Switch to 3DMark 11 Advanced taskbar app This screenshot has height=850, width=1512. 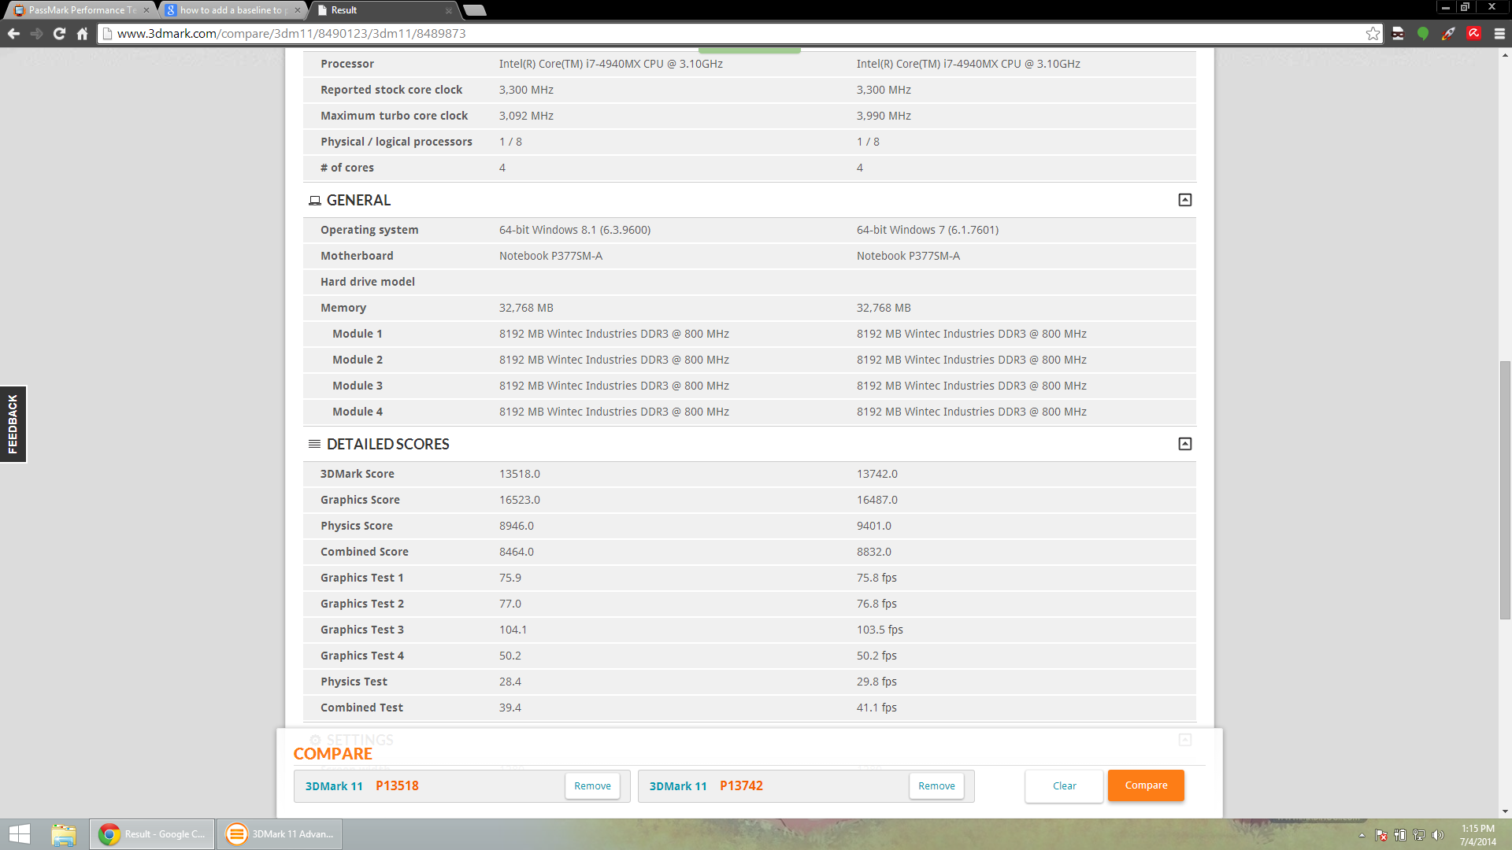pyautogui.click(x=280, y=833)
